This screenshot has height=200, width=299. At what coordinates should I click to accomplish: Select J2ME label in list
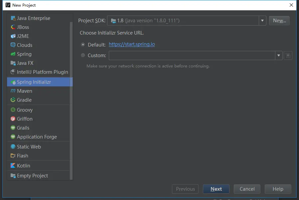pyautogui.click(x=23, y=36)
